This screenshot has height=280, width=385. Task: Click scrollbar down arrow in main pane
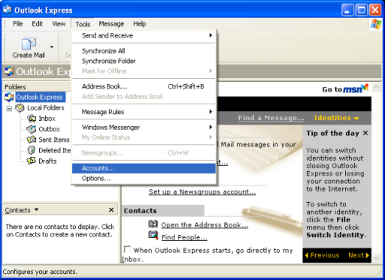coord(377,257)
